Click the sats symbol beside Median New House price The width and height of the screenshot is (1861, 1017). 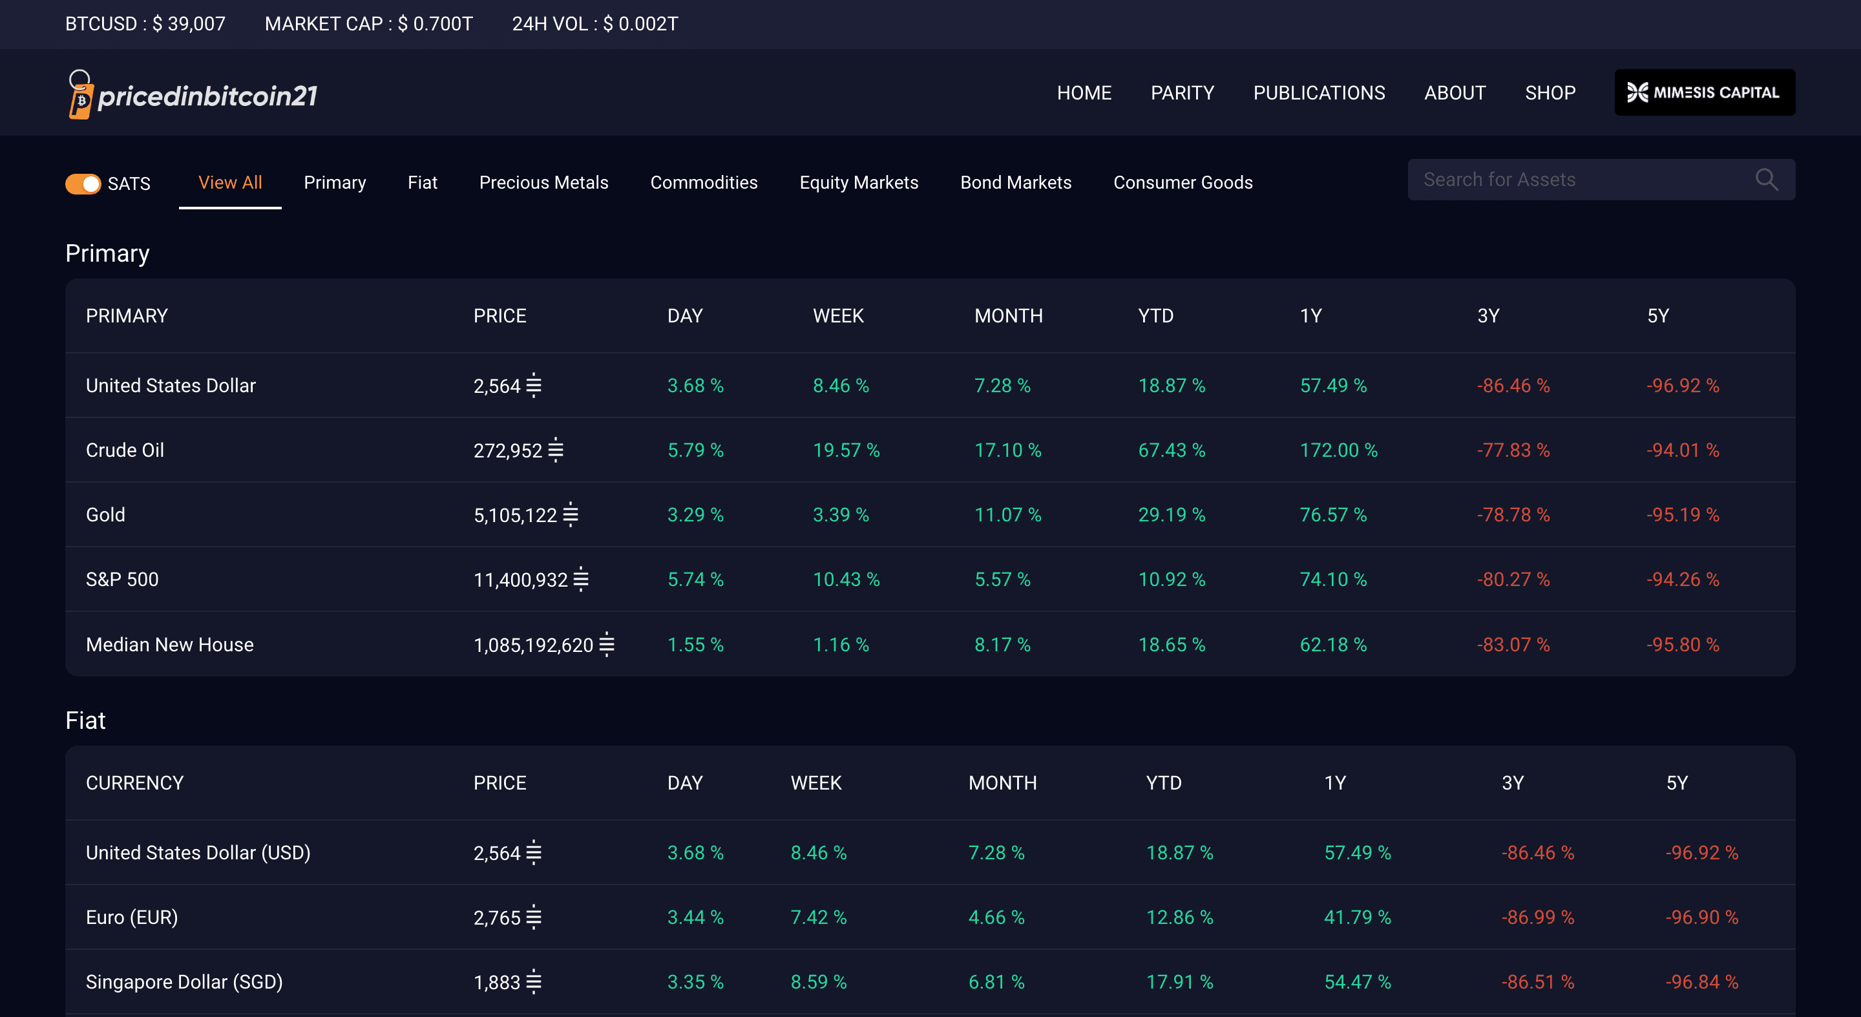(607, 644)
